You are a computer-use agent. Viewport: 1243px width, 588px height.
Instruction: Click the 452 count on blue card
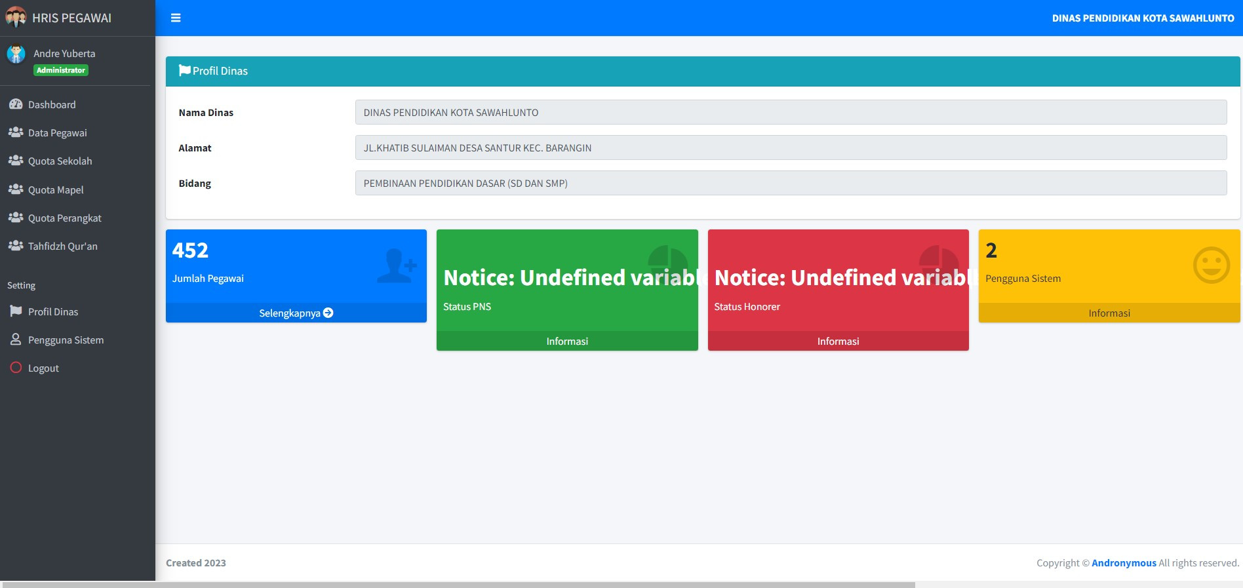[190, 250]
